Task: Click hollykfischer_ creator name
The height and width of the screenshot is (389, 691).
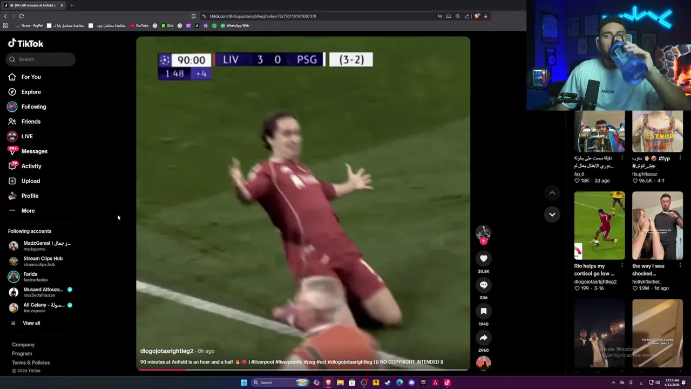Action: pos(647,281)
